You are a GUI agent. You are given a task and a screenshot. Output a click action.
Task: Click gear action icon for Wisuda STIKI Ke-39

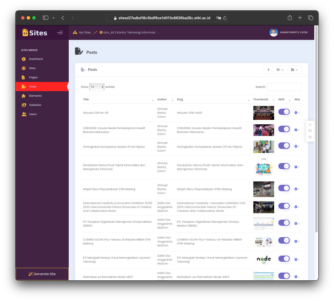[296, 113]
